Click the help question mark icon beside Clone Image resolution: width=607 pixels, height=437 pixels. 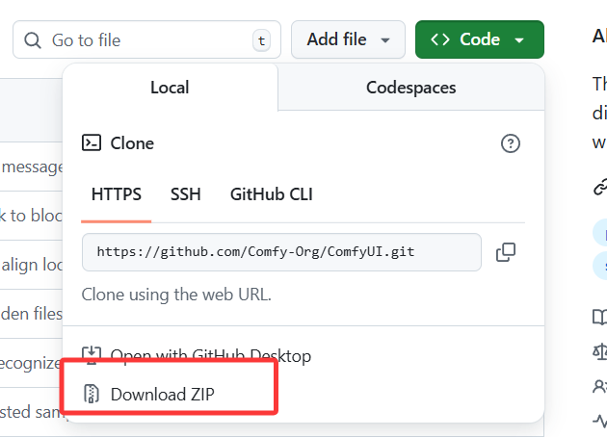[x=511, y=143]
